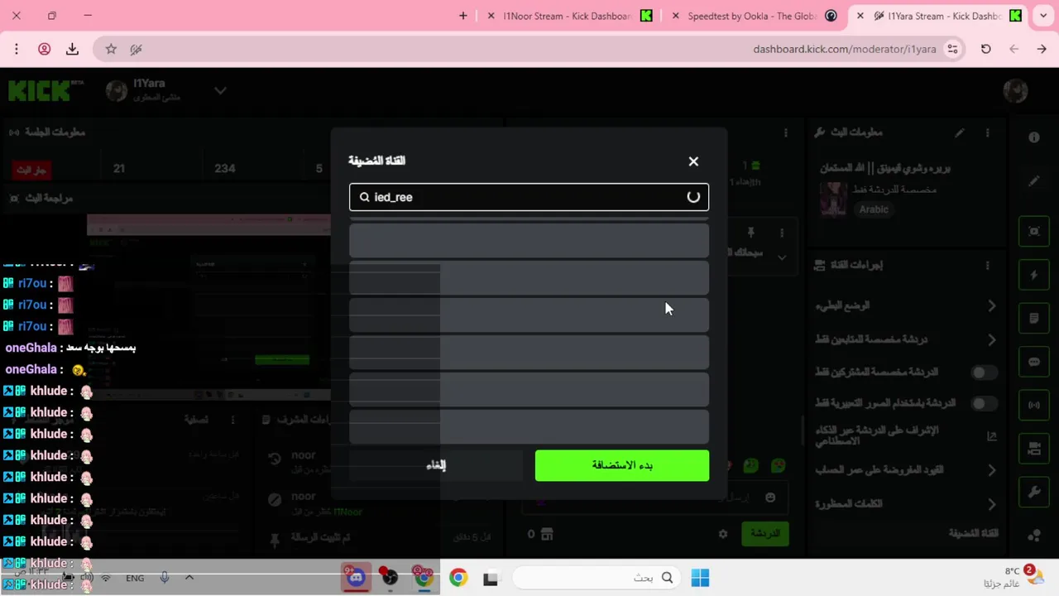Open the info icon in right sidebar
1059x596 pixels.
pyautogui.click(x=1034, y=137)
